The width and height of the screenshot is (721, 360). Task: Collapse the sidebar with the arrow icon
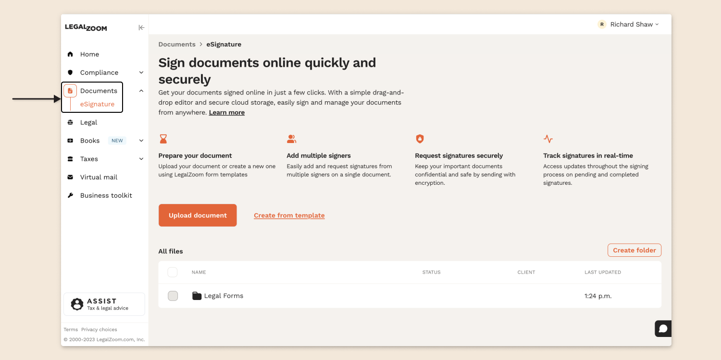pyautogui.click(x=141, y=28)
